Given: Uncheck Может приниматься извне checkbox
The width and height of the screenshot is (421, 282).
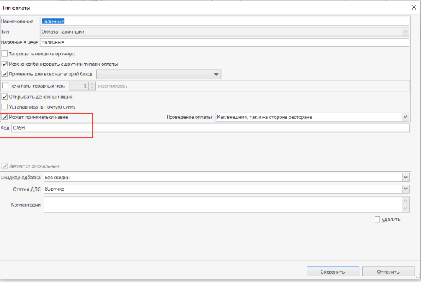Looking at the screenshot, I should coord(6,117).
